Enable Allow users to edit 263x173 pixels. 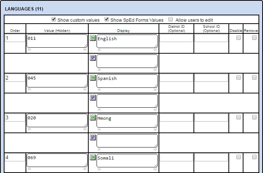click(x=171, y=20)
